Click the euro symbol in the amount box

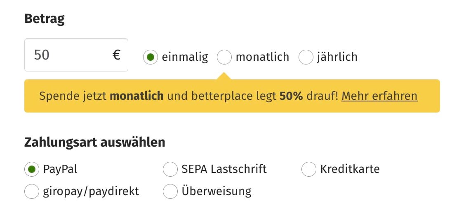tap(116, 55)
